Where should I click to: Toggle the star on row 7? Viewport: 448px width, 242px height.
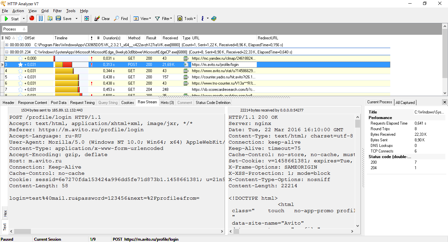[x=20, y=90]
